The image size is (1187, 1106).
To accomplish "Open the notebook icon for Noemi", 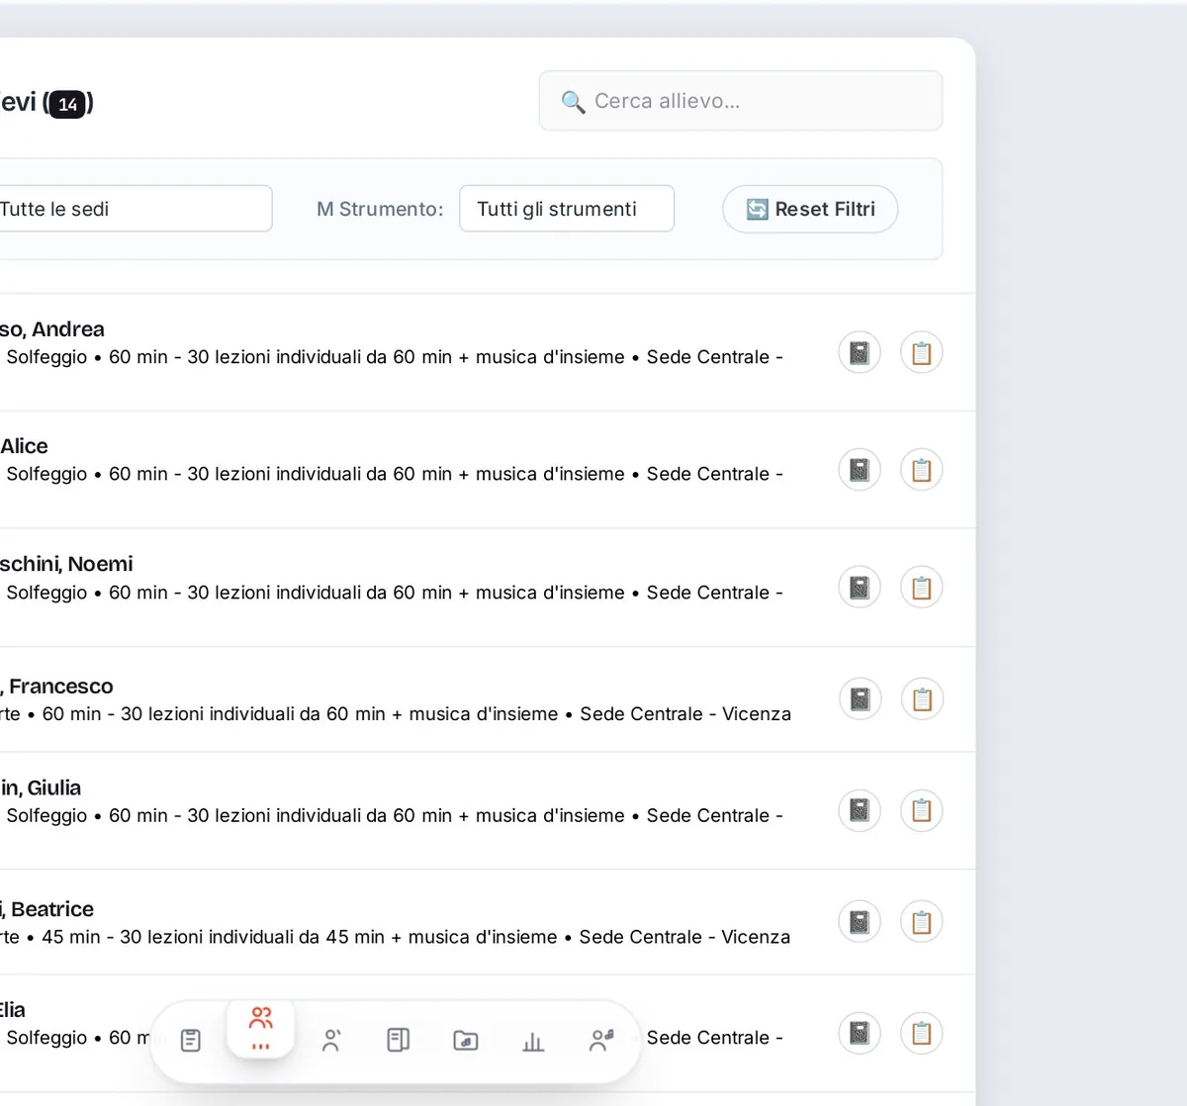I will click(x=860, y=588).
